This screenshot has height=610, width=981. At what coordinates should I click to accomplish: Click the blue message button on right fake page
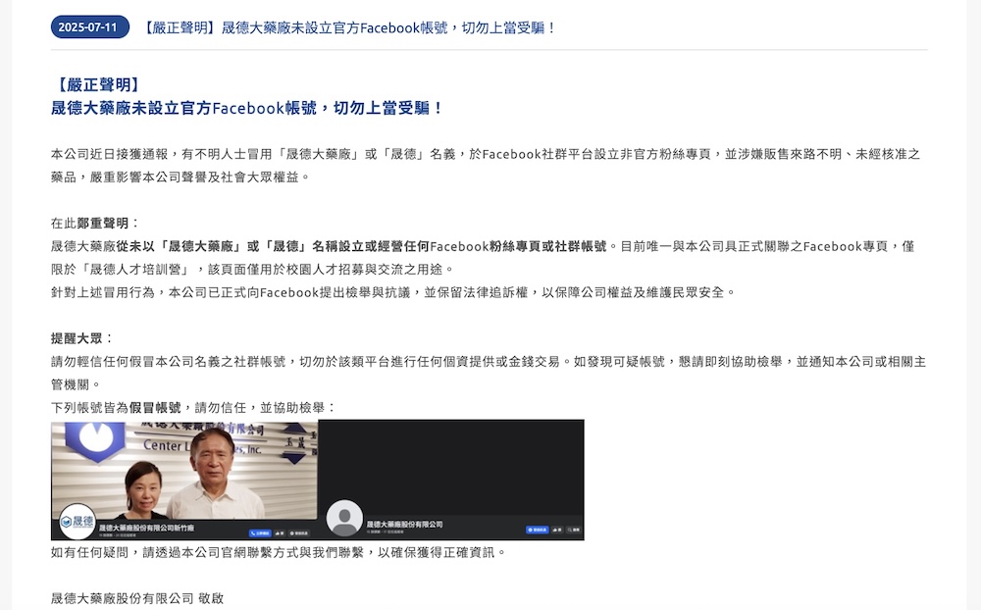click(x=537, y=530)
